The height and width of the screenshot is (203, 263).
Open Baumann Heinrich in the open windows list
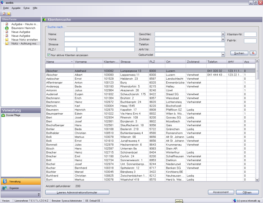23,28
